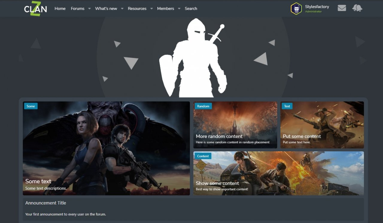383x223 pixels.
Task: Click the Stylesfactory user avatar
Action: pos(296,8)
